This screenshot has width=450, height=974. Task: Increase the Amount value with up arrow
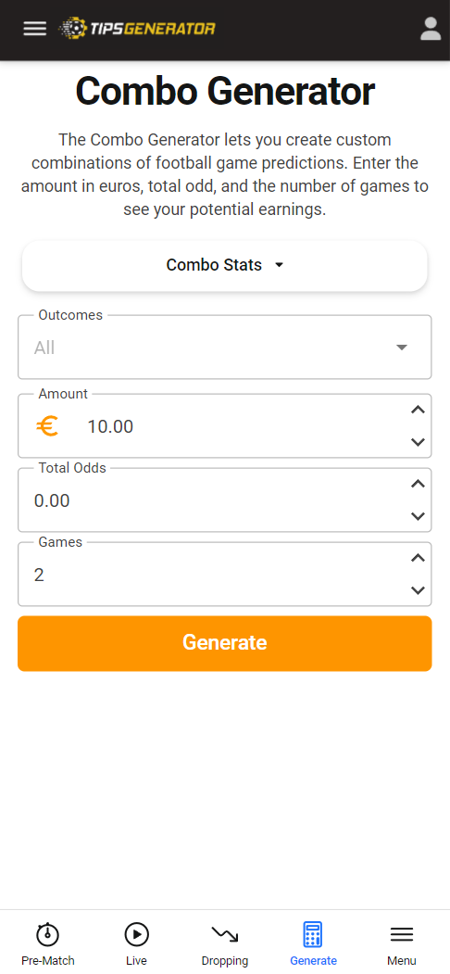(x=419, y=410)
